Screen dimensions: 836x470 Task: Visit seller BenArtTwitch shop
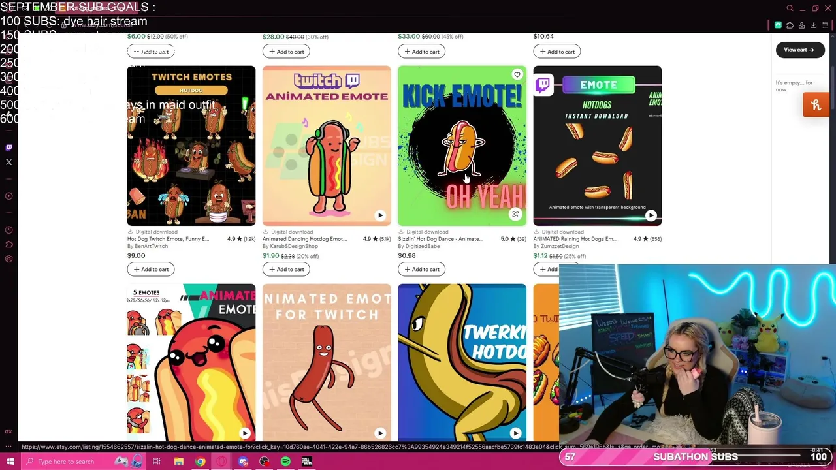(x=148, y=246)
